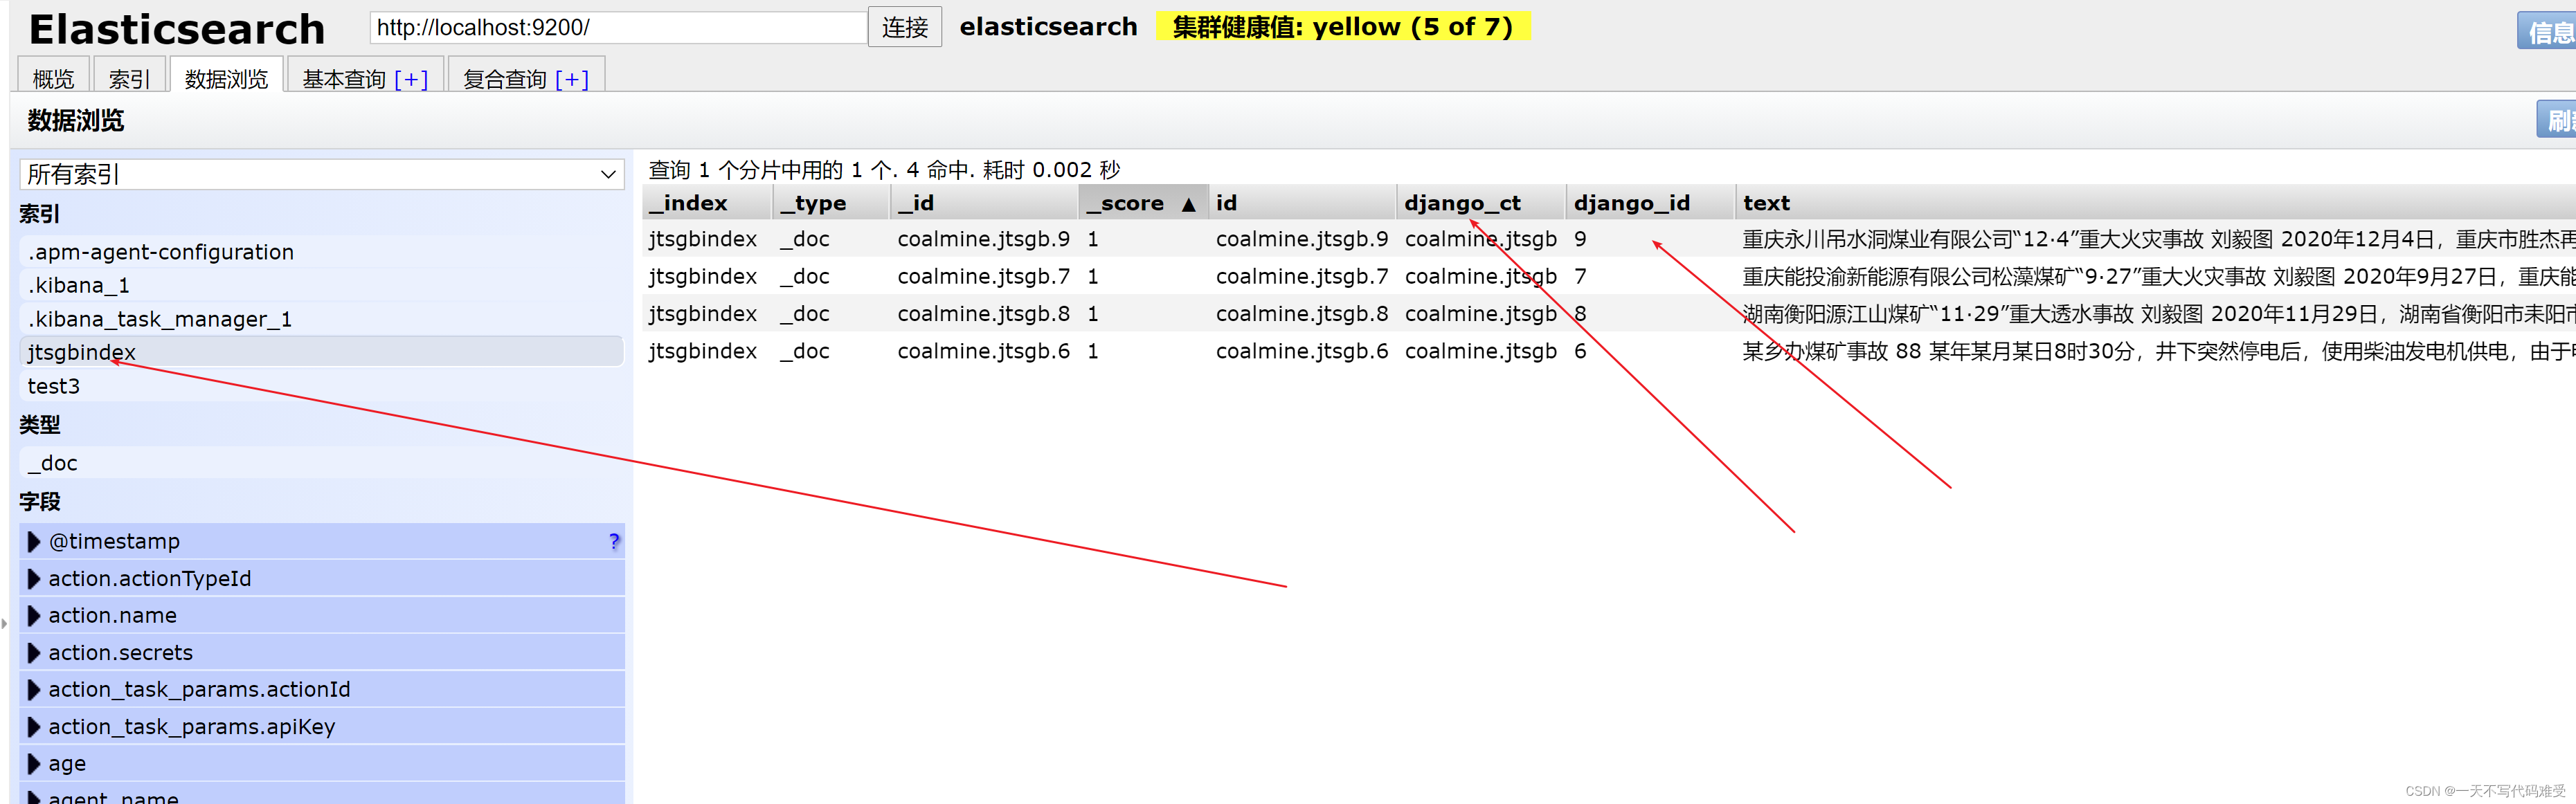
Task: Sort by the django_ct column header
Action: [x=1482, y=203]
